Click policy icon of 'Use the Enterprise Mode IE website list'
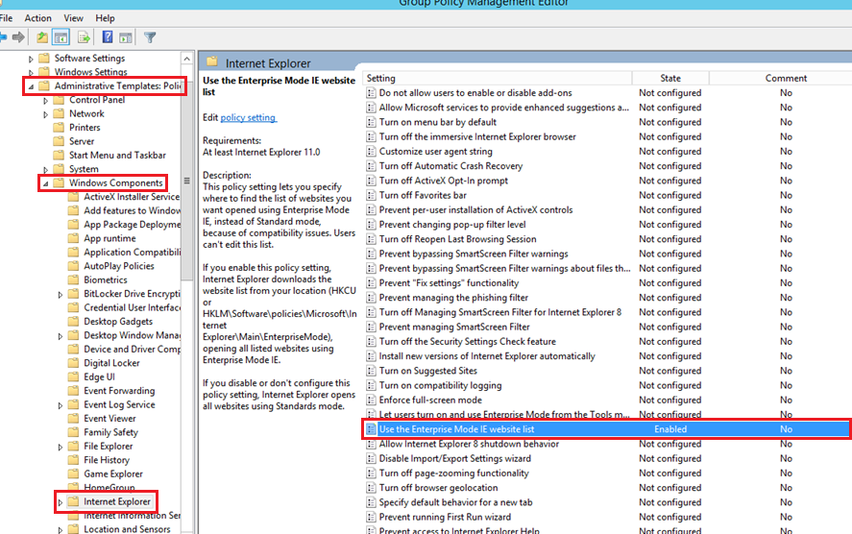Viewport: 852px width, 534px height. [371, 429]
